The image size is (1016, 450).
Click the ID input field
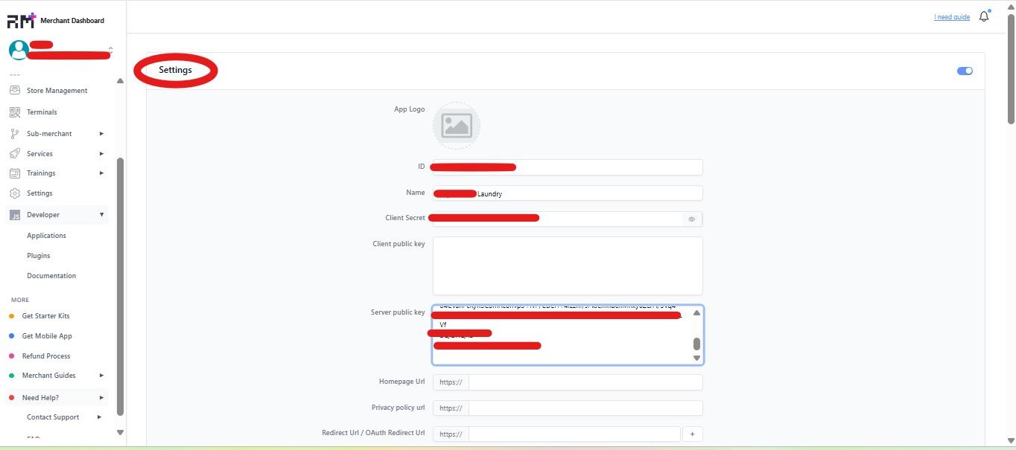[568, 167]
